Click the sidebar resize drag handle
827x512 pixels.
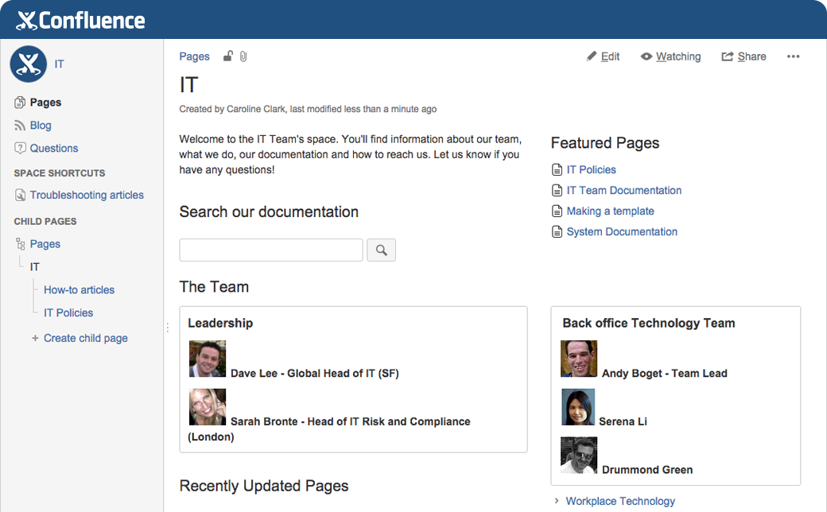(167, 328)
